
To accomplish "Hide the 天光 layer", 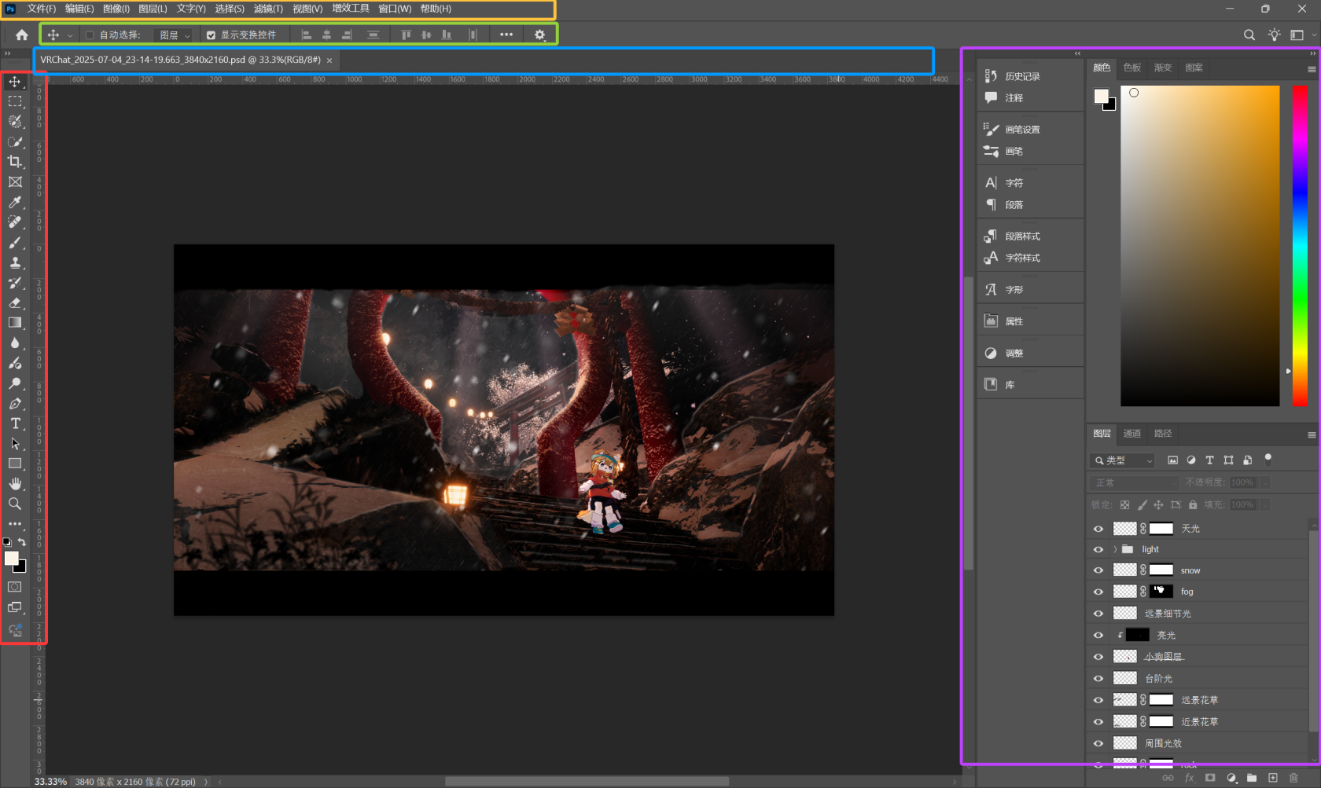I will coord(1098,529).
